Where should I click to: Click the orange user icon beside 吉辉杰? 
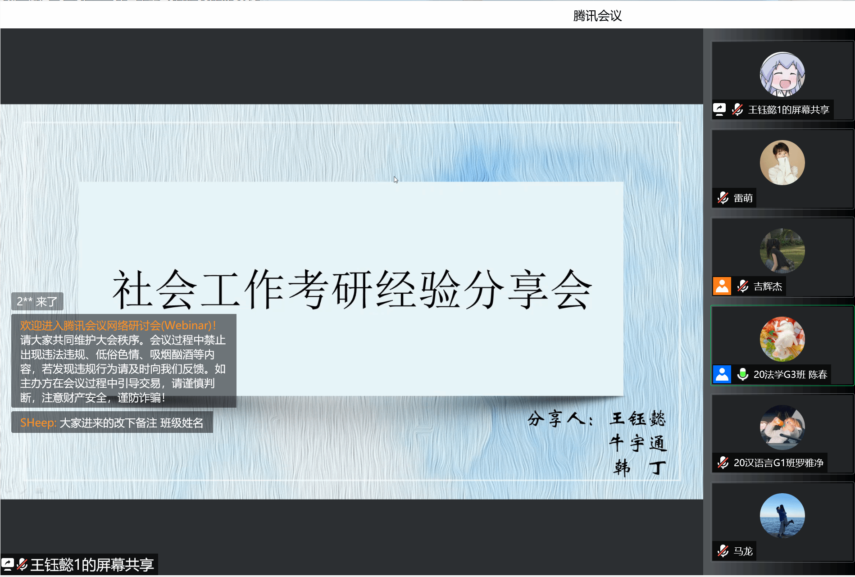722,286
